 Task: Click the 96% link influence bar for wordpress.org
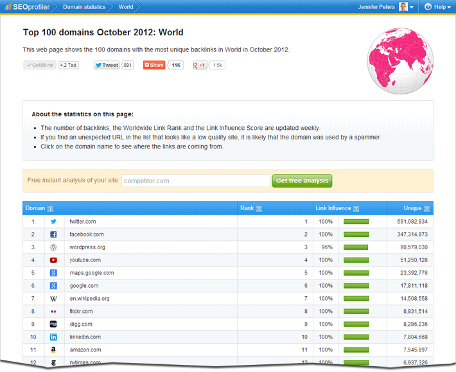tap(356, 247)
